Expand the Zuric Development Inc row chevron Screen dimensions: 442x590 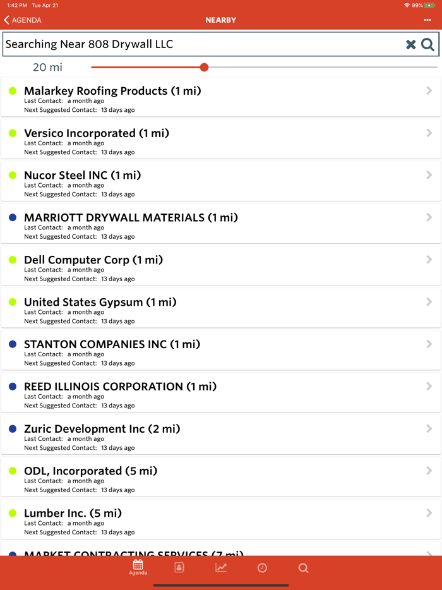coord(428,428)
